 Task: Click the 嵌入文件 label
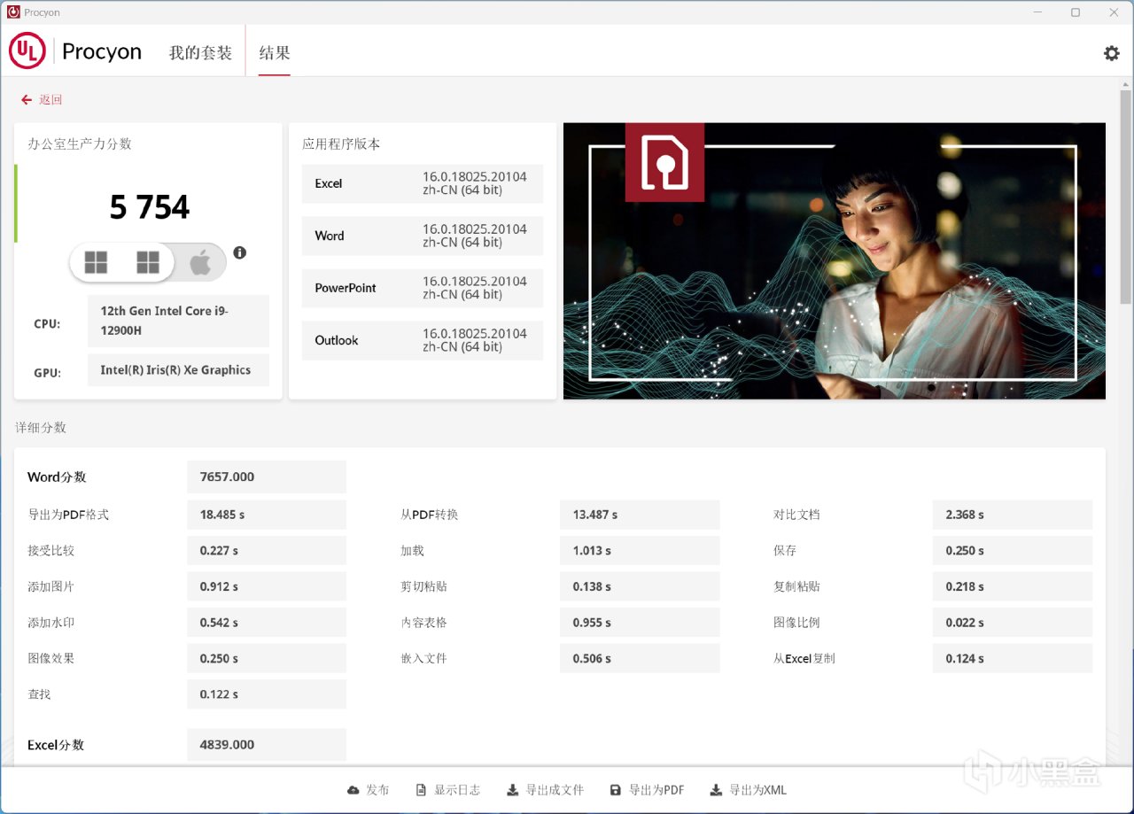tap(423, 659)
